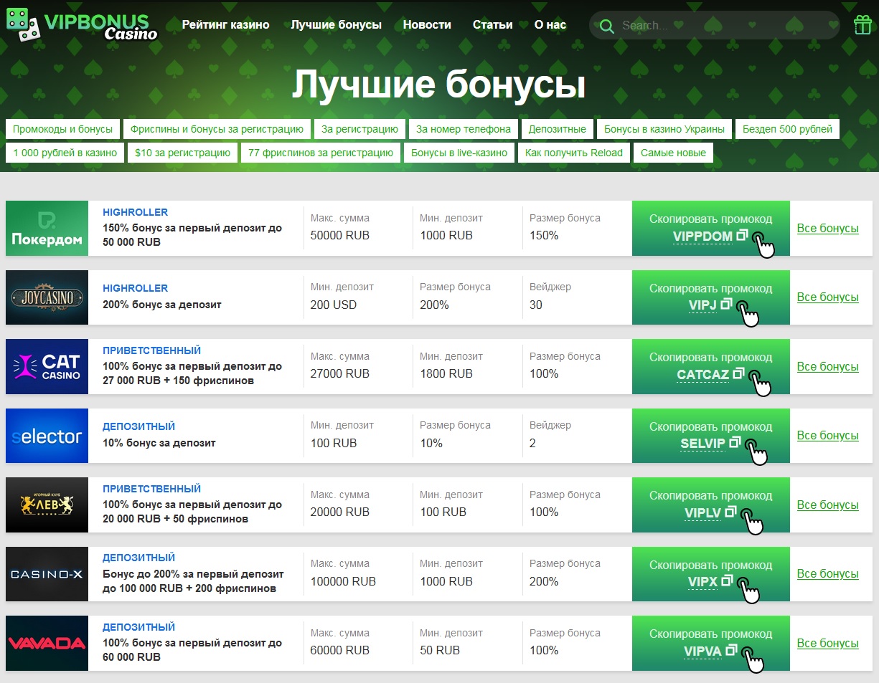Click the copy icon beside VIPPDOM

742,235
